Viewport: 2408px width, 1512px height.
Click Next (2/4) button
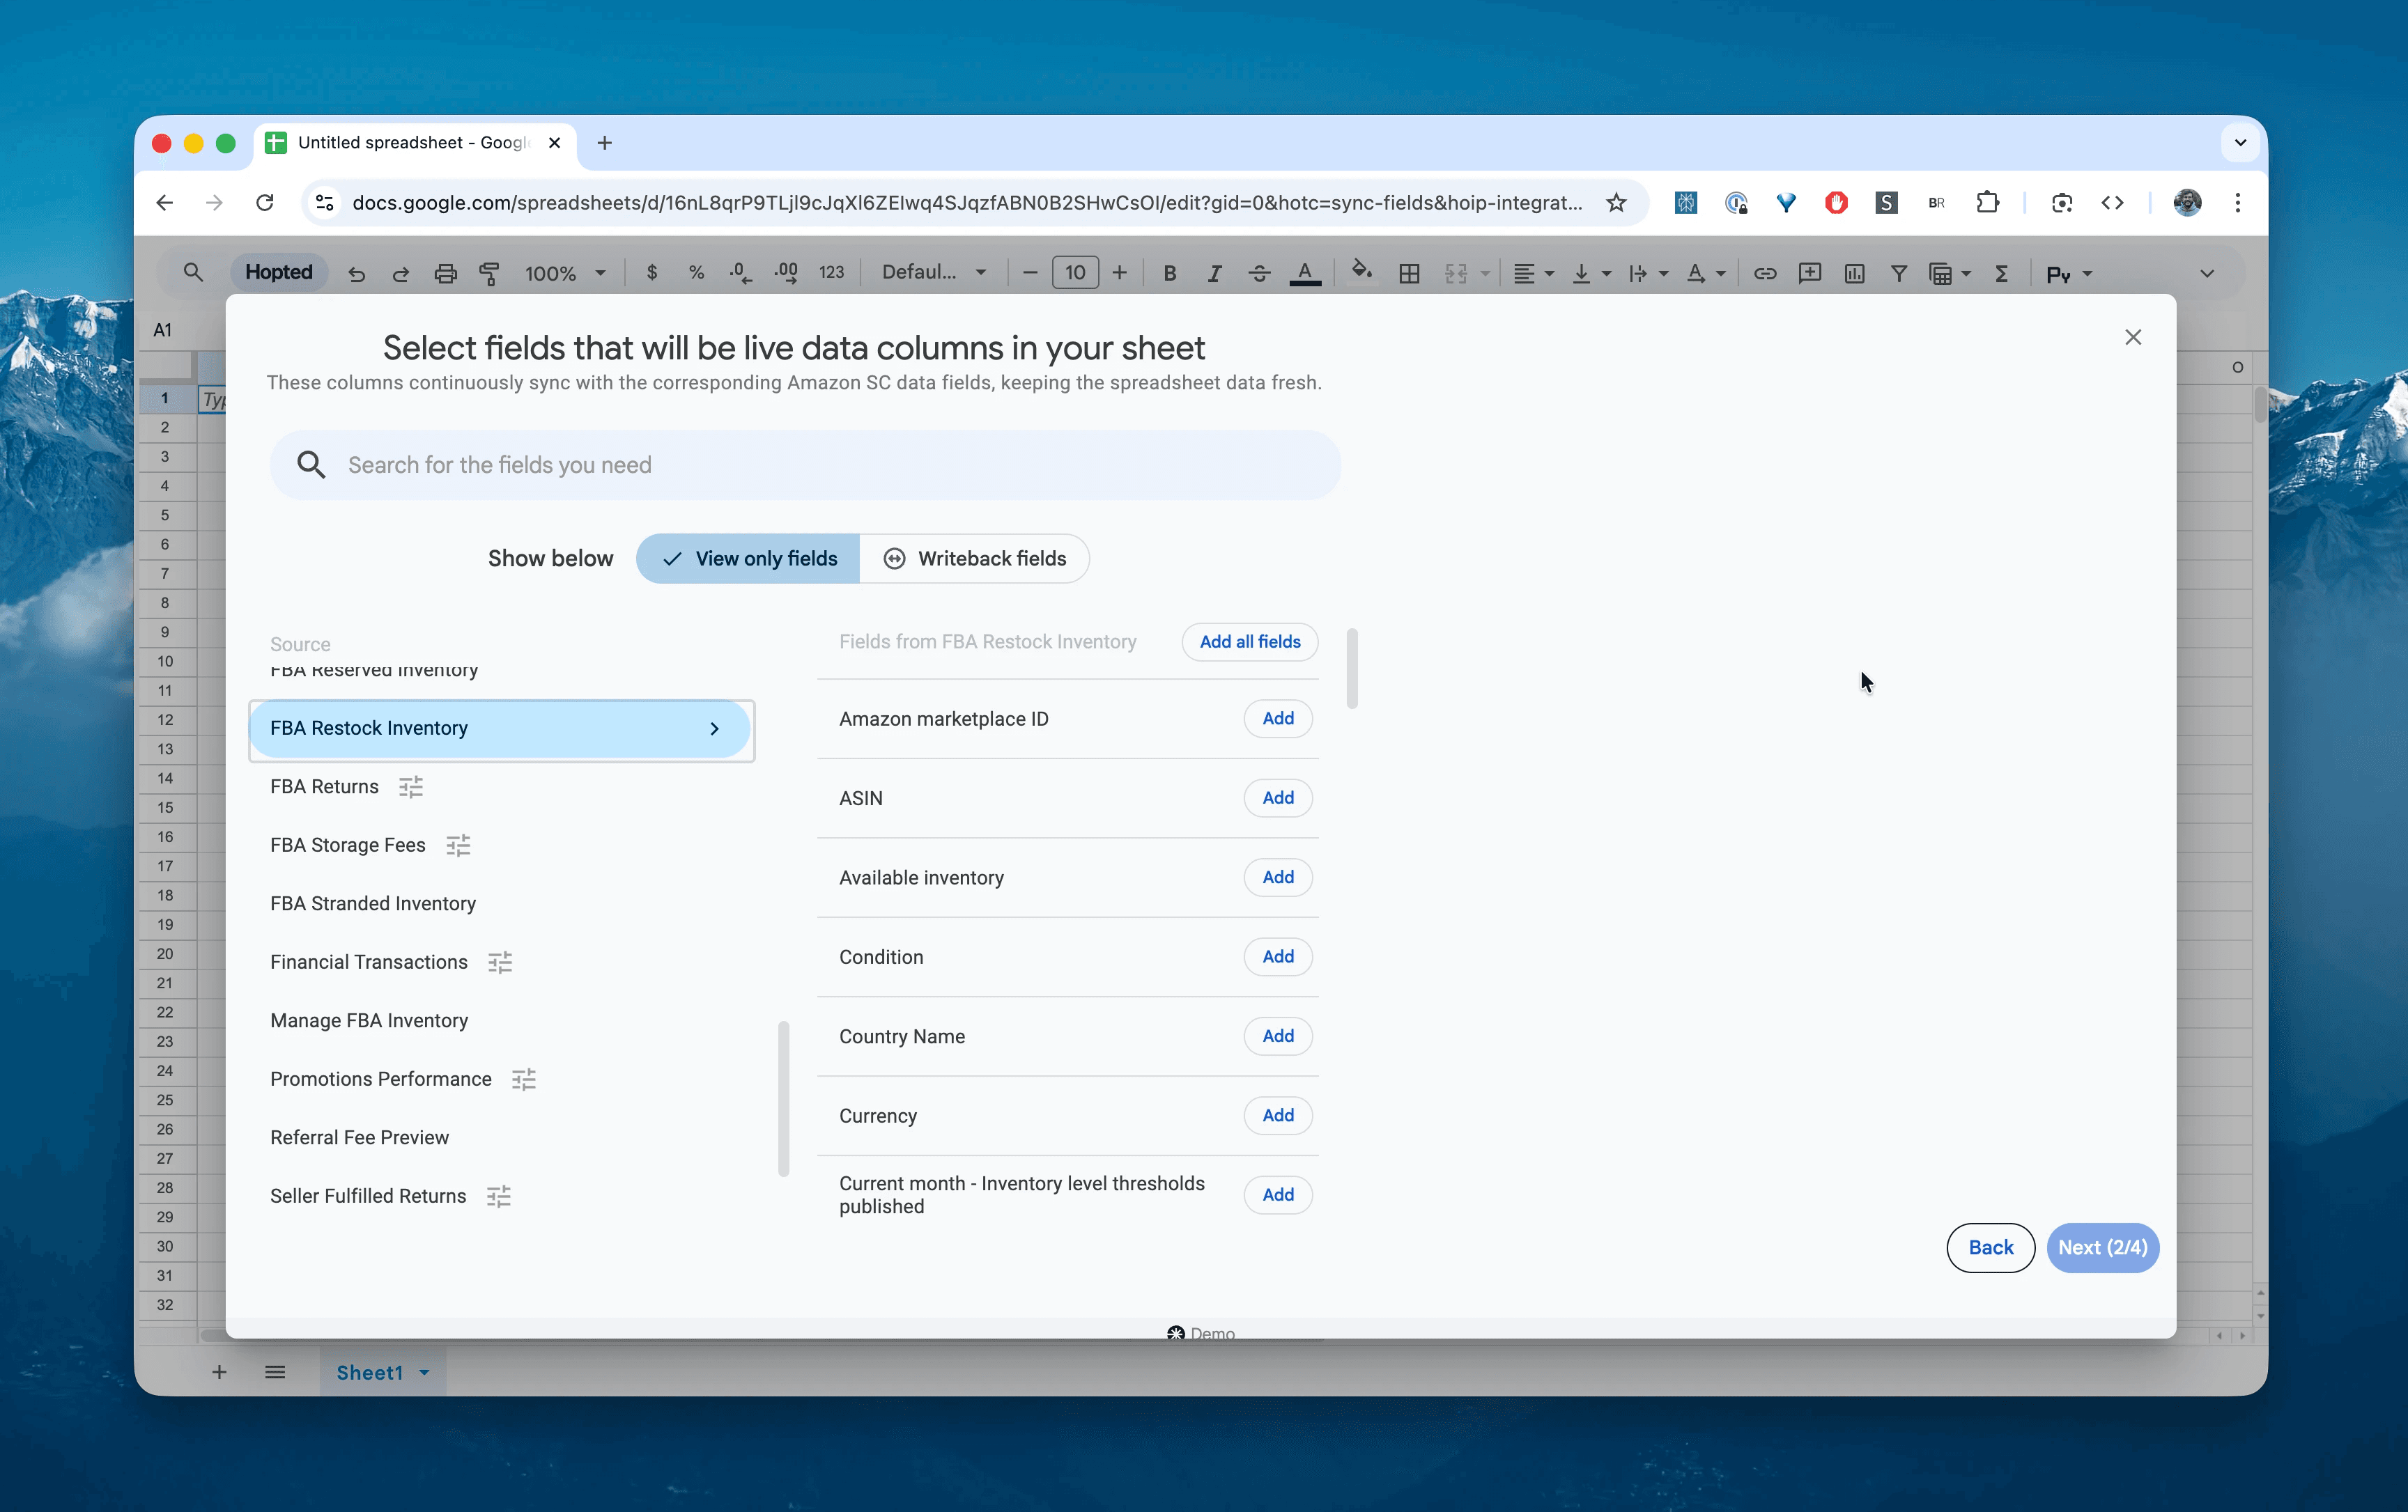tap(2102, 1247)
